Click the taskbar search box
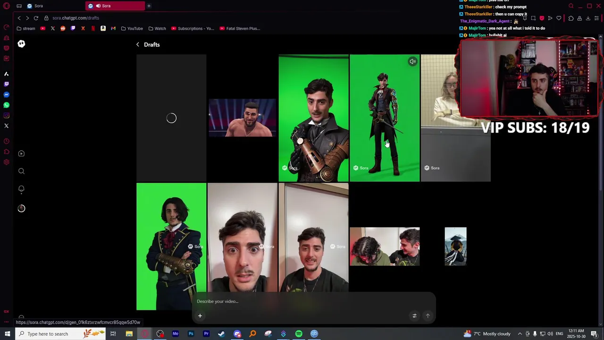The width and height of the screenshot is (604, 340). (x=61, y=334)
